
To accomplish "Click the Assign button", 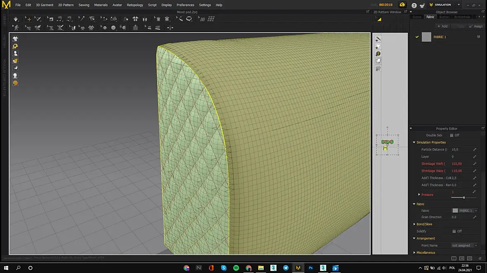I will [x=476, y=26].
